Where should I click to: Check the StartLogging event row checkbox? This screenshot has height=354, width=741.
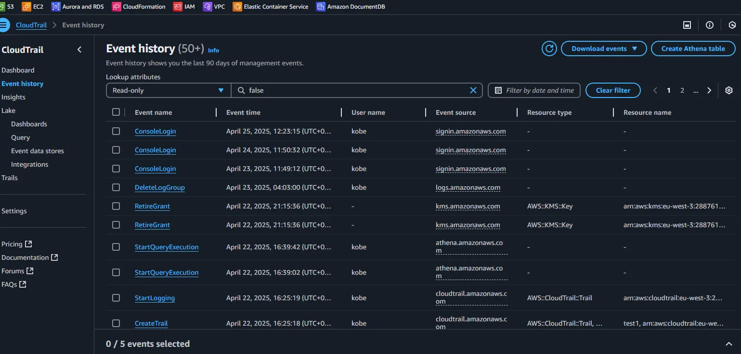click(x=116, y=298)
